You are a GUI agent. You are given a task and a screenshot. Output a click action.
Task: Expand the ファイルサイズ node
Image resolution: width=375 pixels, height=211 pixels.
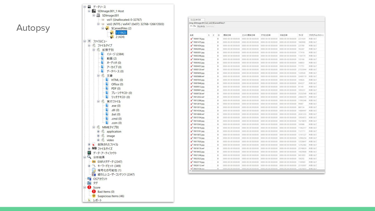coord(89,149)
